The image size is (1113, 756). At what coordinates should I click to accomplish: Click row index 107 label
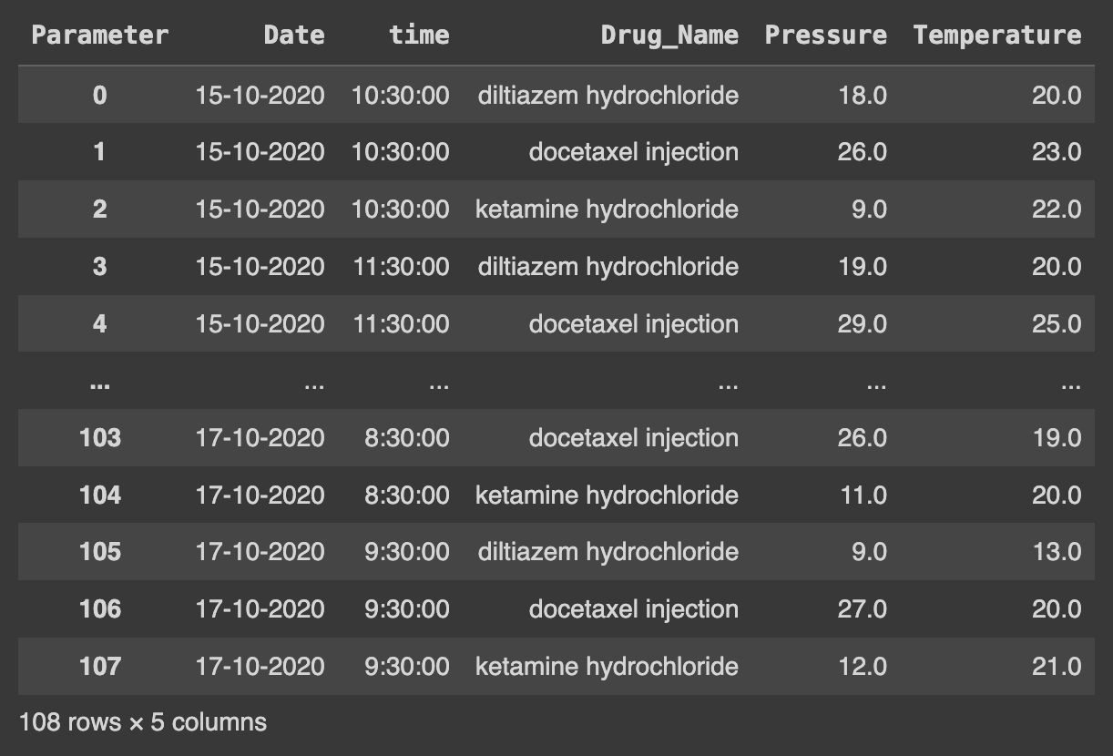pos(100,667)
